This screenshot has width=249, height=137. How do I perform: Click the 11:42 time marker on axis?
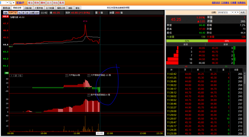click(100, 133)
